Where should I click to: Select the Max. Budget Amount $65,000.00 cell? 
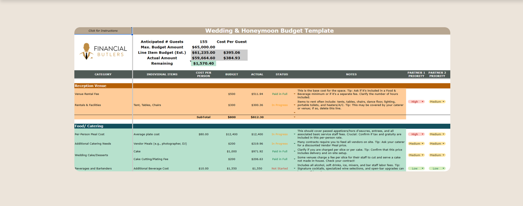(204, 47)
